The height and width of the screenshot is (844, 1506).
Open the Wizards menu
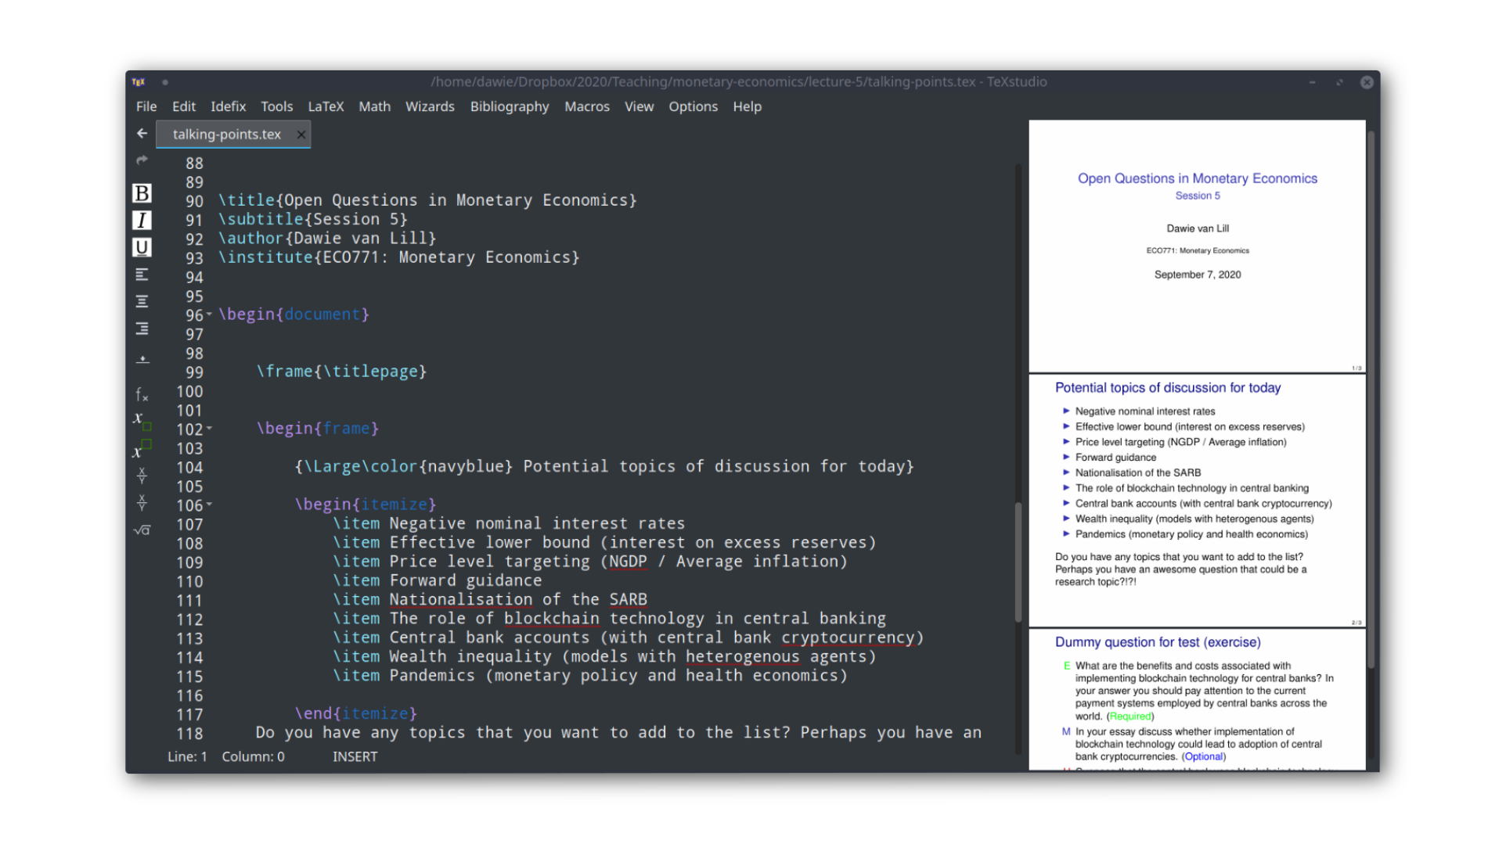pyautogui.click(x=430, y=106)
